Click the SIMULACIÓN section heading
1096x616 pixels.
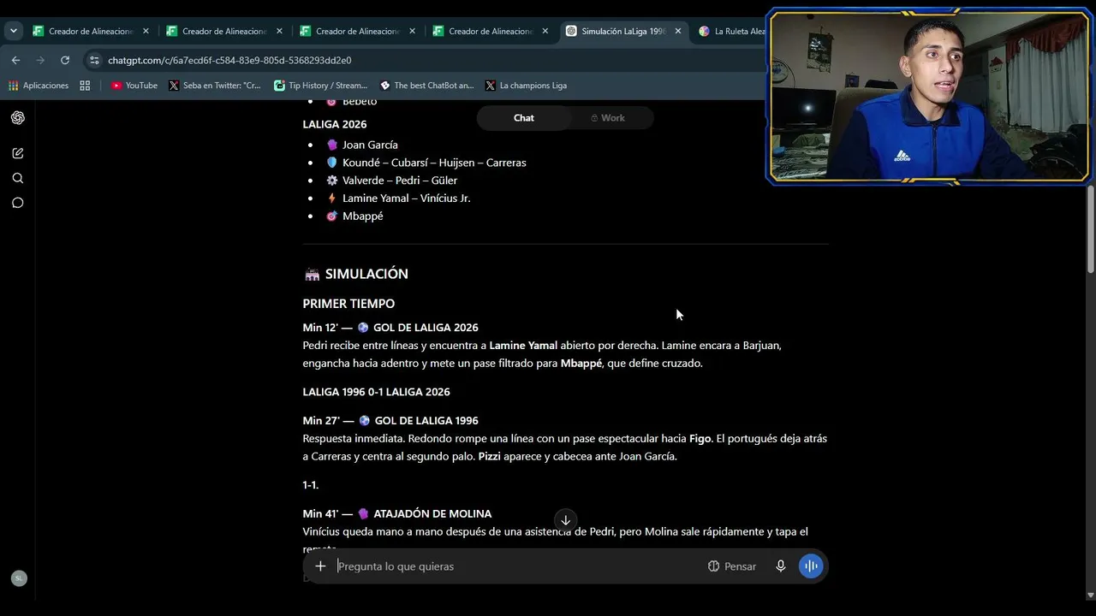tap(366, 274)
